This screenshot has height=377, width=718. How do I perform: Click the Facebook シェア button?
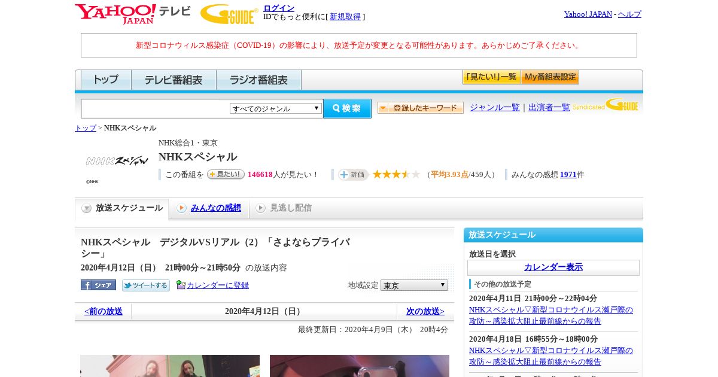tap(98, 285)
